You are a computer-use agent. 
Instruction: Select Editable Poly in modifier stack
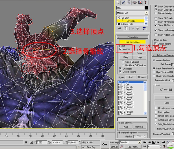click(x=127, y=24)
